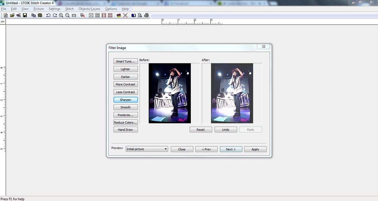Click the Open folder toolbar icon
The image size is (378, 201).
12,15
